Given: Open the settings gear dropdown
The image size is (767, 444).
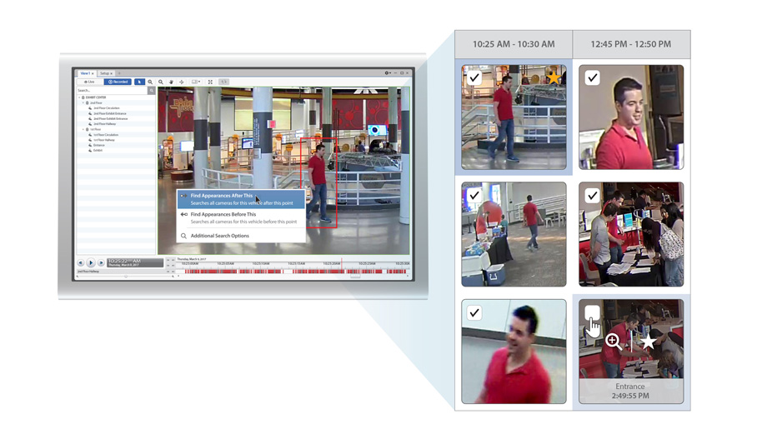Looking at the screenshot, I should [388, 73].
